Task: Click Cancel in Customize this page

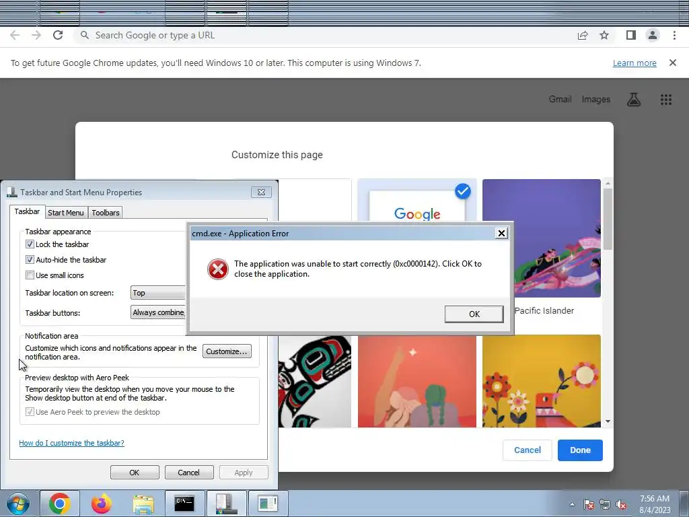Action: coord(528,450)
